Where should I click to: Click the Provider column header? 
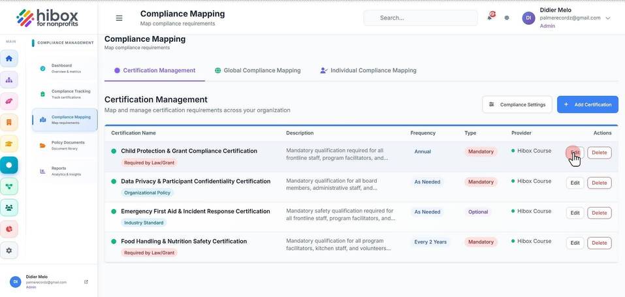click(x=521, y=133)
